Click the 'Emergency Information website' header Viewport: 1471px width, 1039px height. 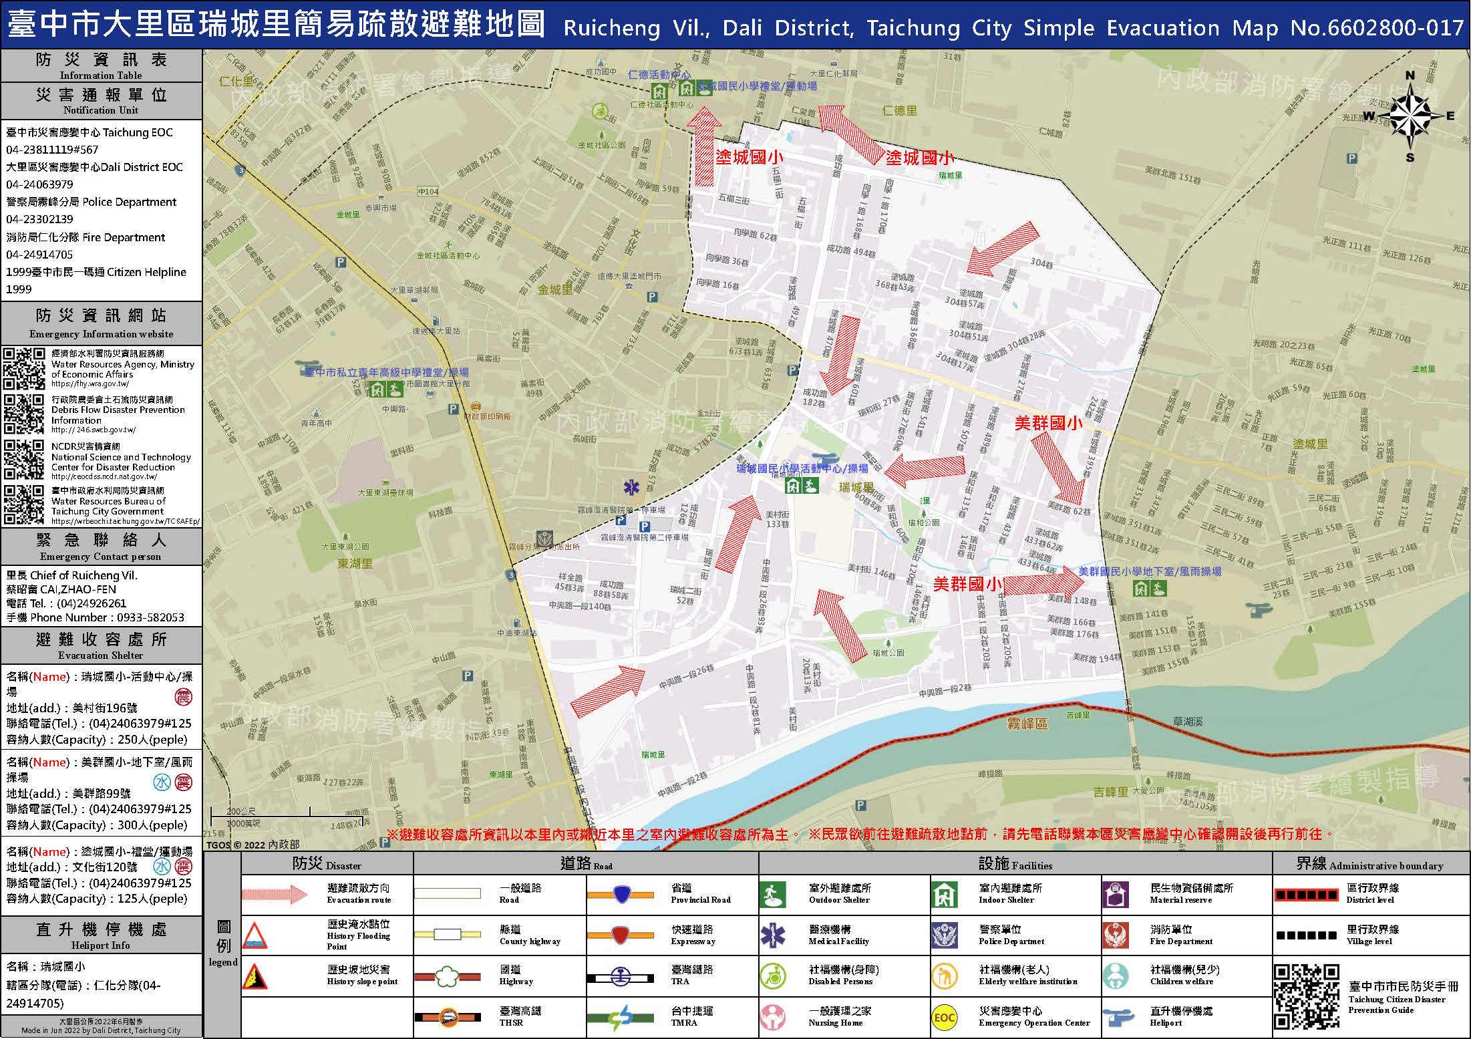101,334
